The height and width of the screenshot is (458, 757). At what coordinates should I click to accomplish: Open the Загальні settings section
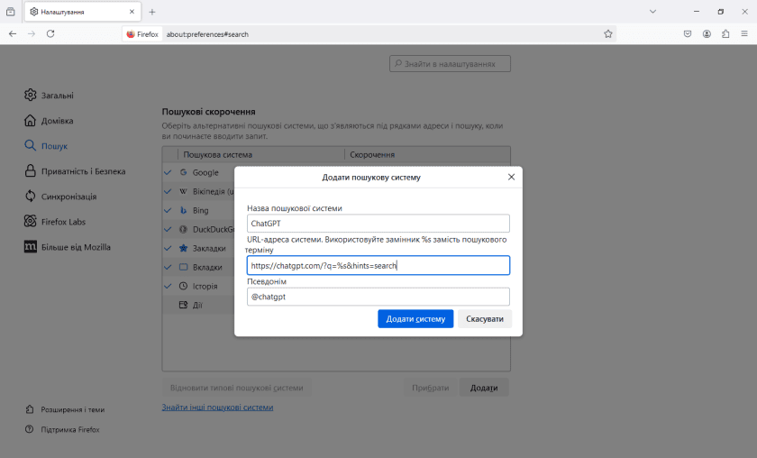pos(50,96)
